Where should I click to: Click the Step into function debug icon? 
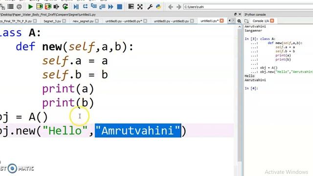[94, 6]
